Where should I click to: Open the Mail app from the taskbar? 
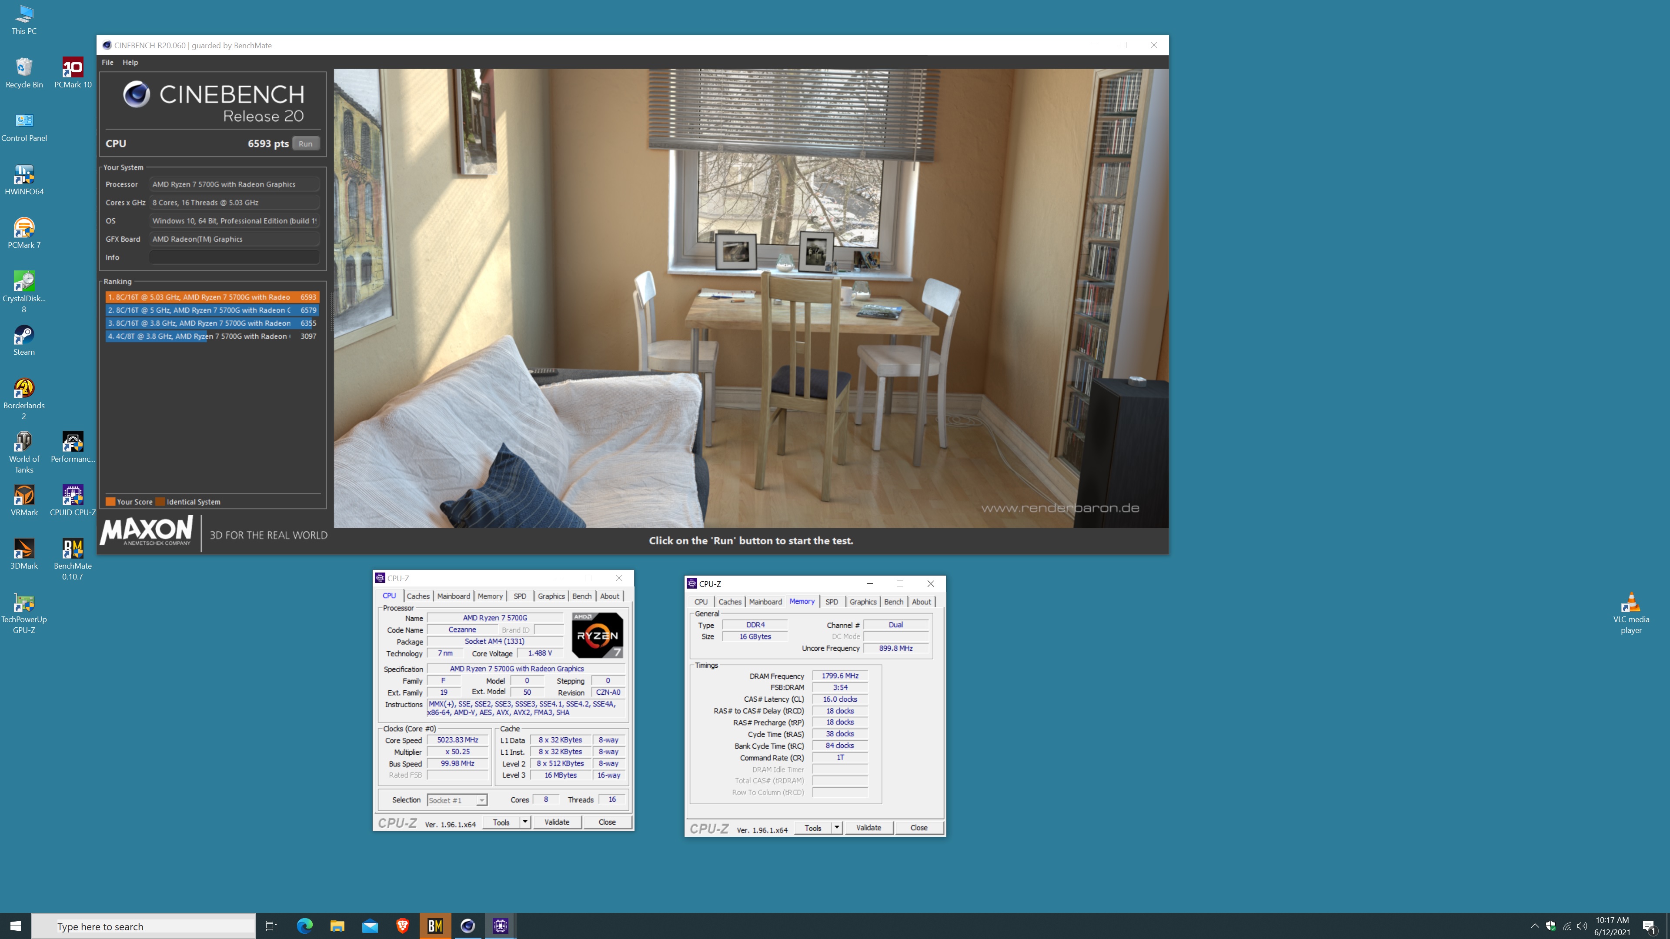click(x=370, y=926)
